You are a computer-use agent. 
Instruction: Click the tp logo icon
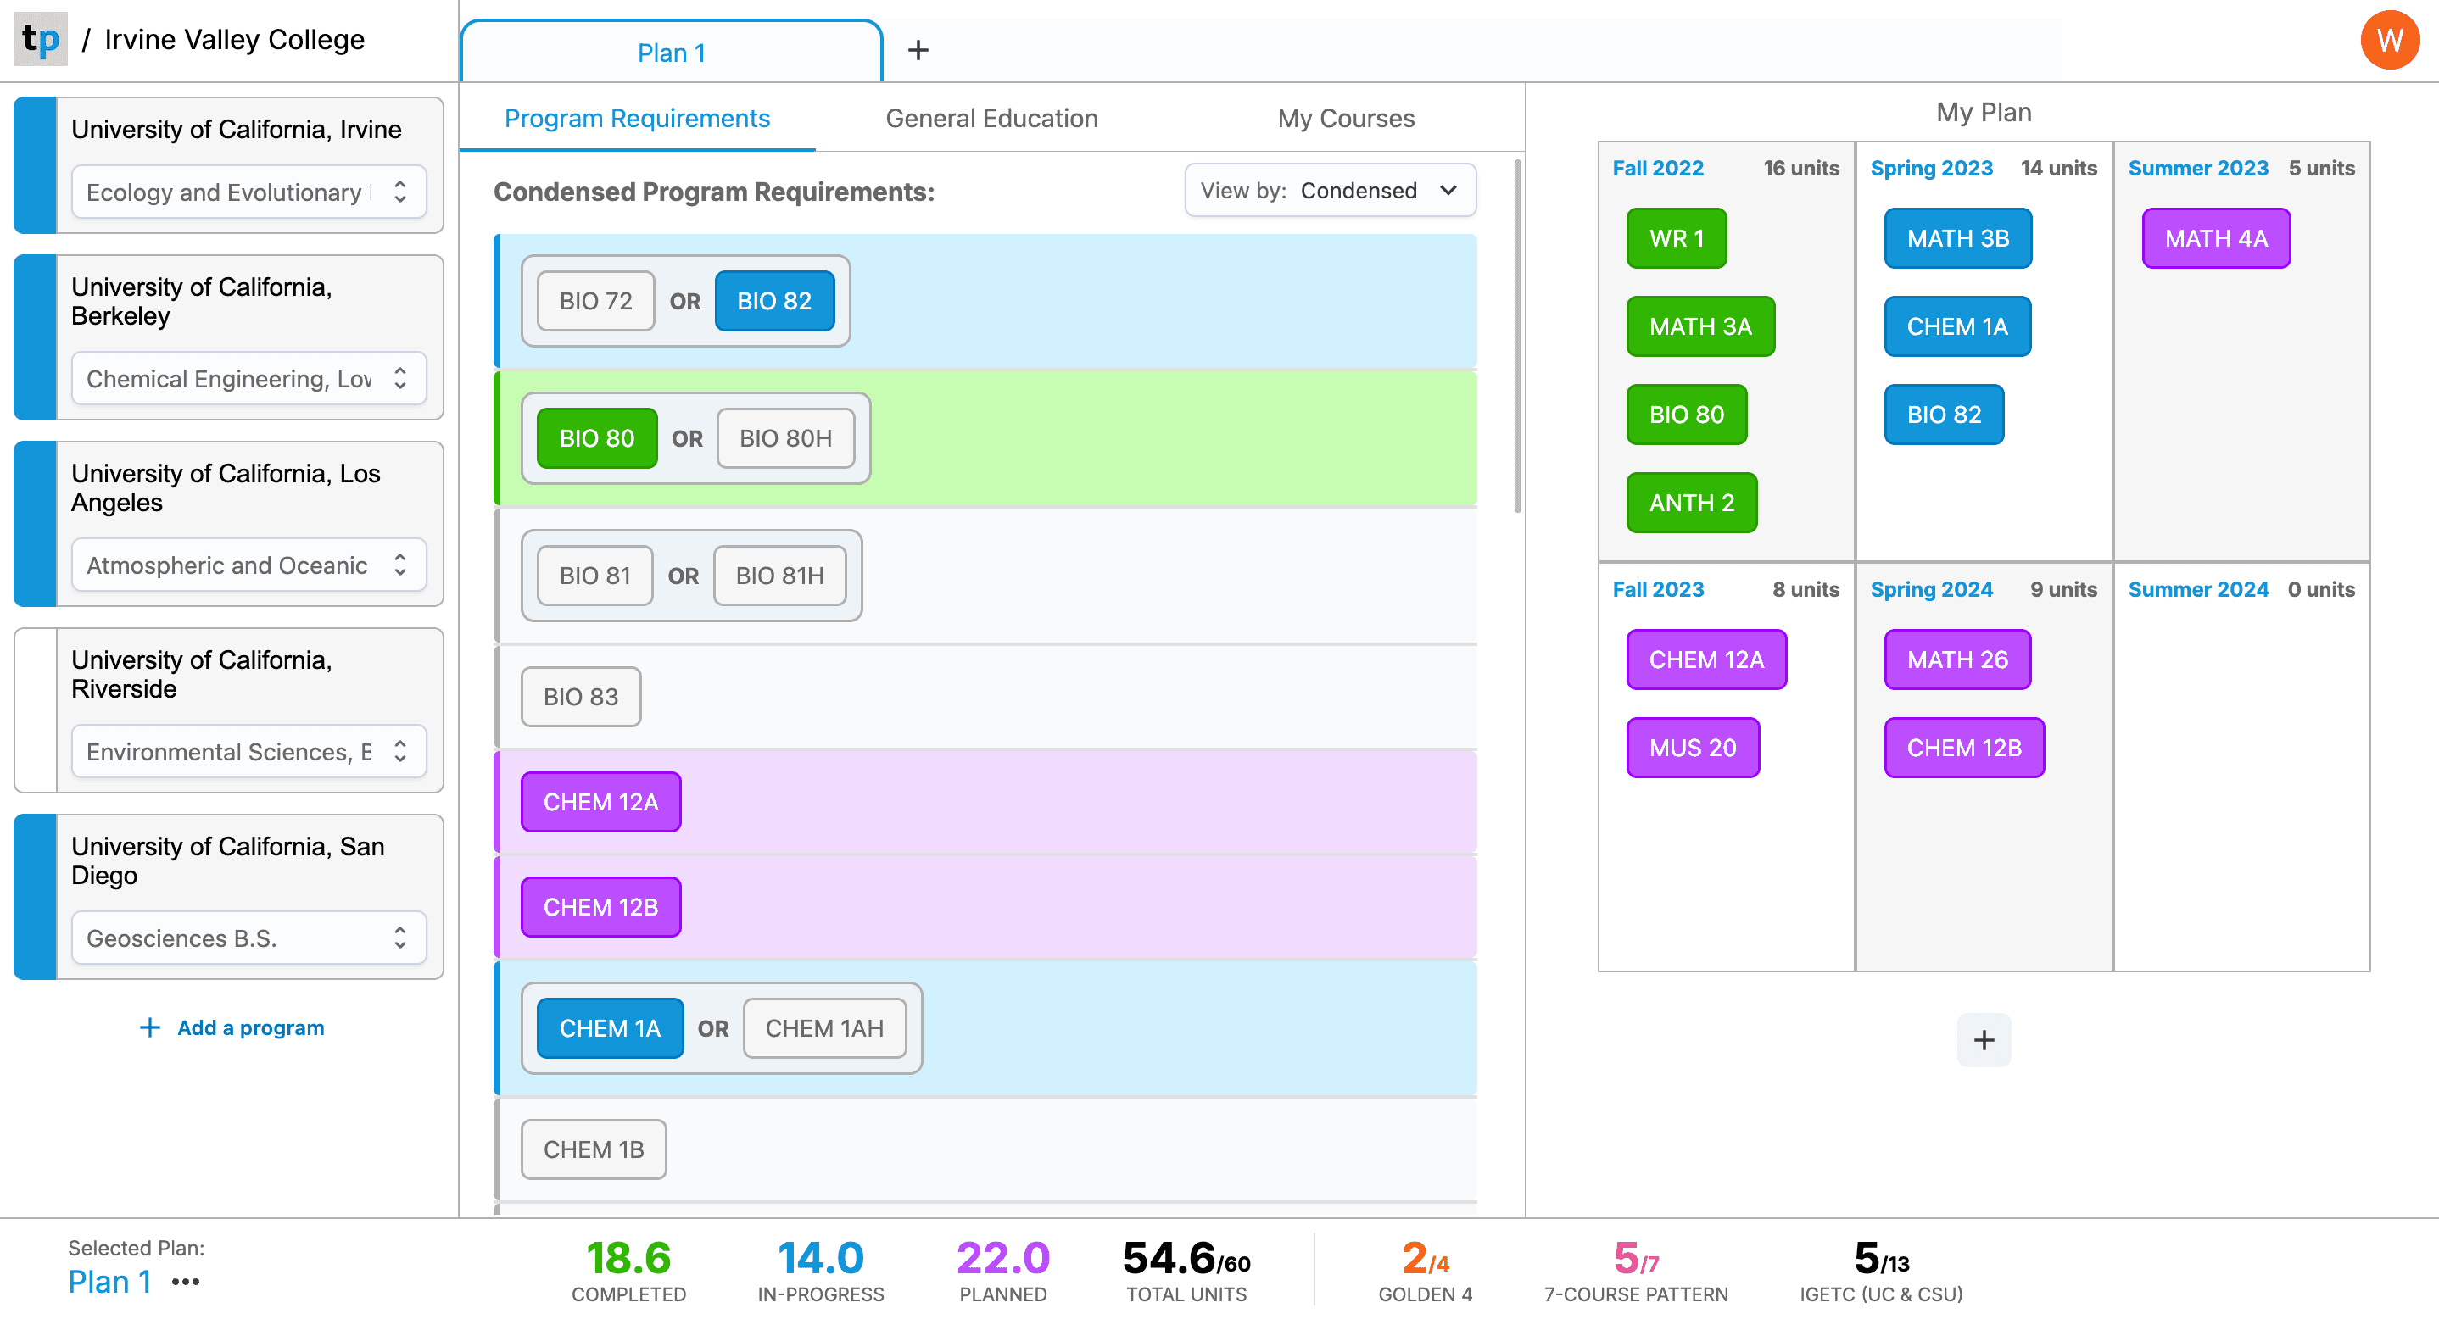click(x=41, y=39)
